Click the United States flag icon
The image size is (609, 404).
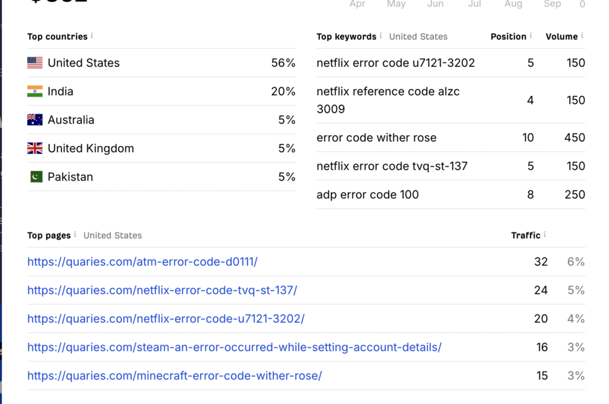(x=35, y=63)
